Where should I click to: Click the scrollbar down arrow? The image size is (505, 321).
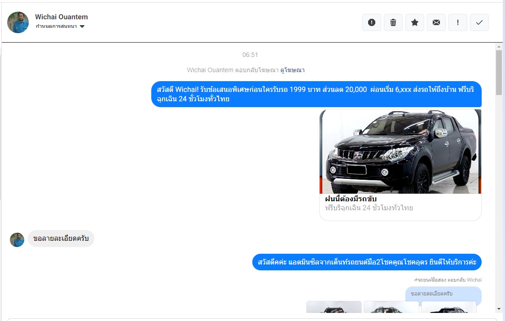coord(499,309)
